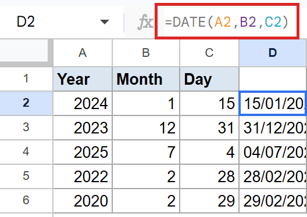Image resolution: width=307 pixels, height=217 pixels.
Task: Select month cell containing 7
Action: coord(146,152)
